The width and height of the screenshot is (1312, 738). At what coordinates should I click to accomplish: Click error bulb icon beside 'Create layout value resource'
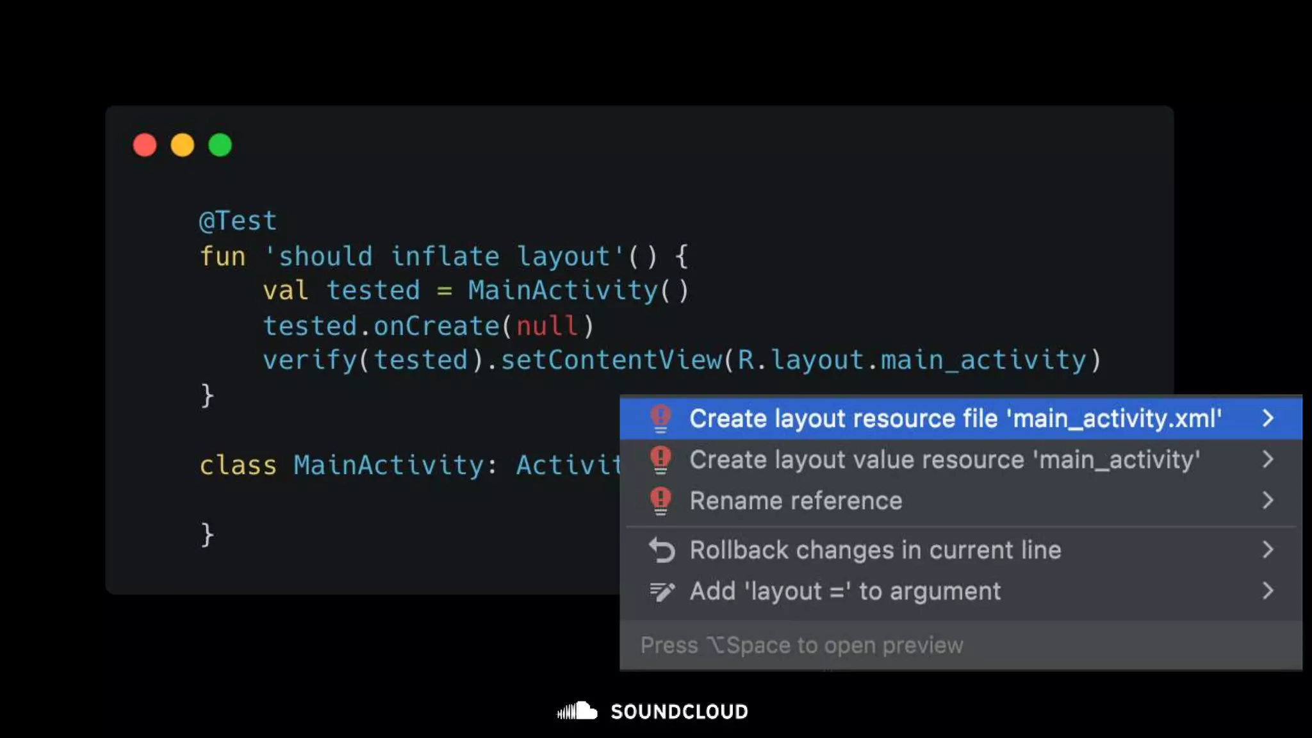[660, 459]
